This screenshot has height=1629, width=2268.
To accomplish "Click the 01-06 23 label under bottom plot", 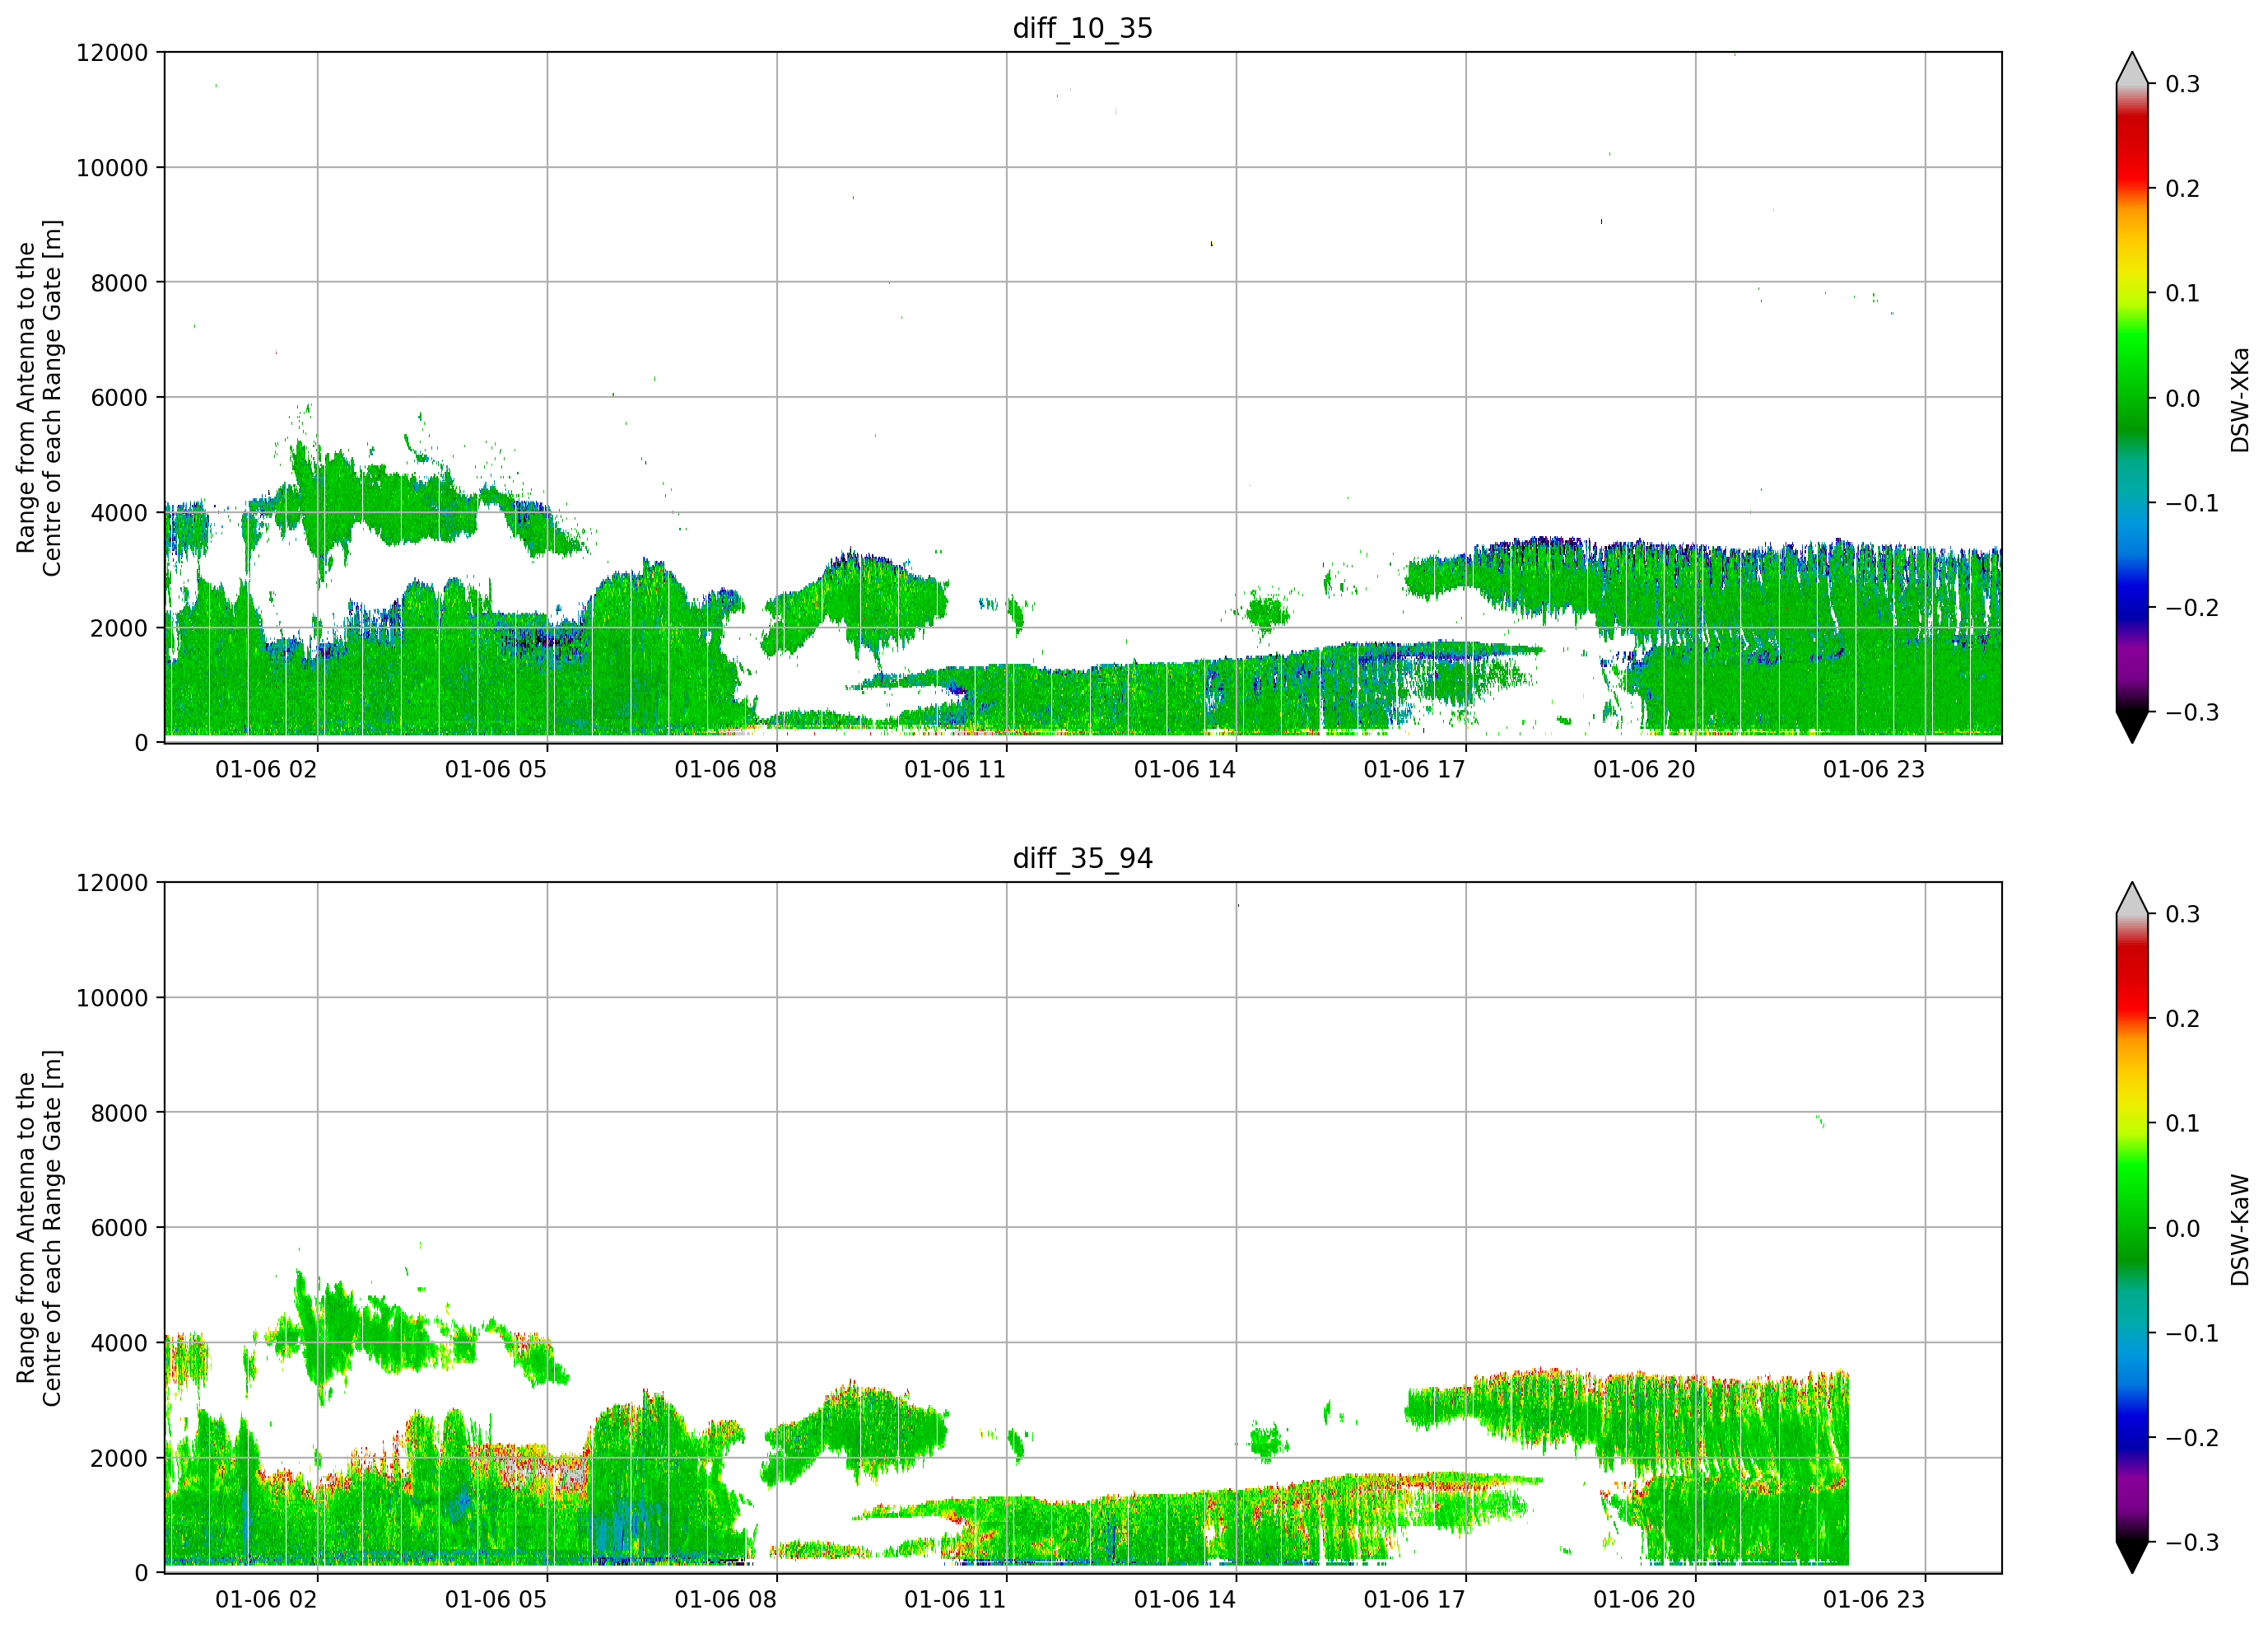I will pos(1874,1600).
